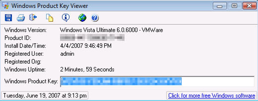This screenshot has height=101, width=258.
Task: Open 'Click for more free Windows software' link
Action: [x=212, y=95]
